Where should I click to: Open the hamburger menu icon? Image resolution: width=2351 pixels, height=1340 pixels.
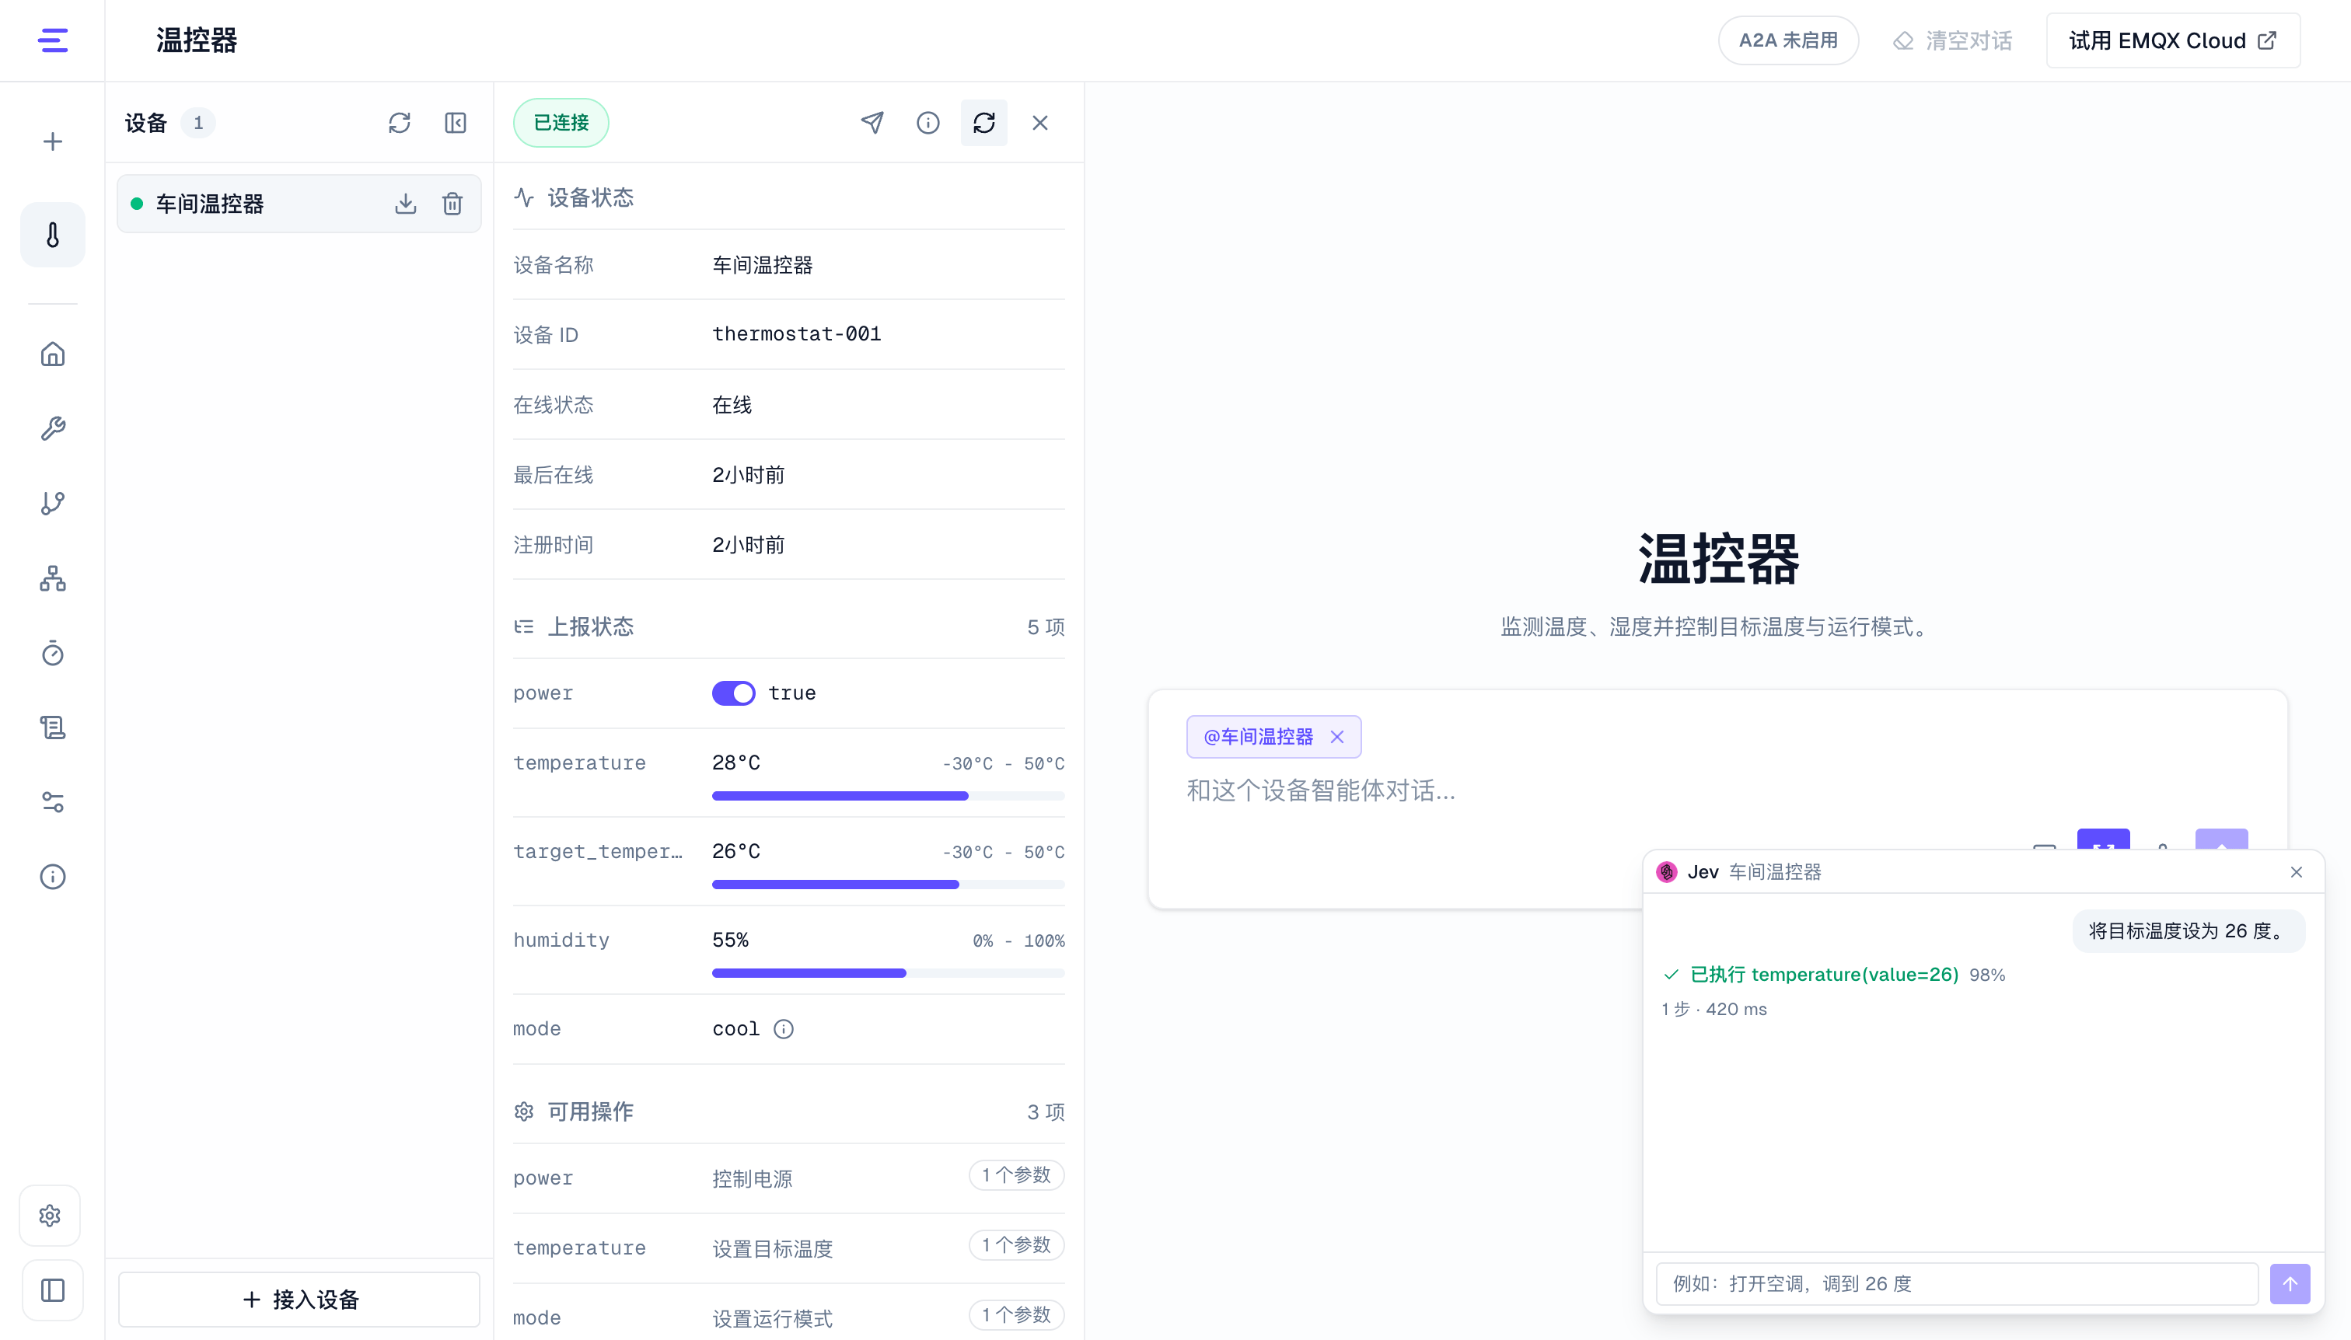click(x=52, y=40)
